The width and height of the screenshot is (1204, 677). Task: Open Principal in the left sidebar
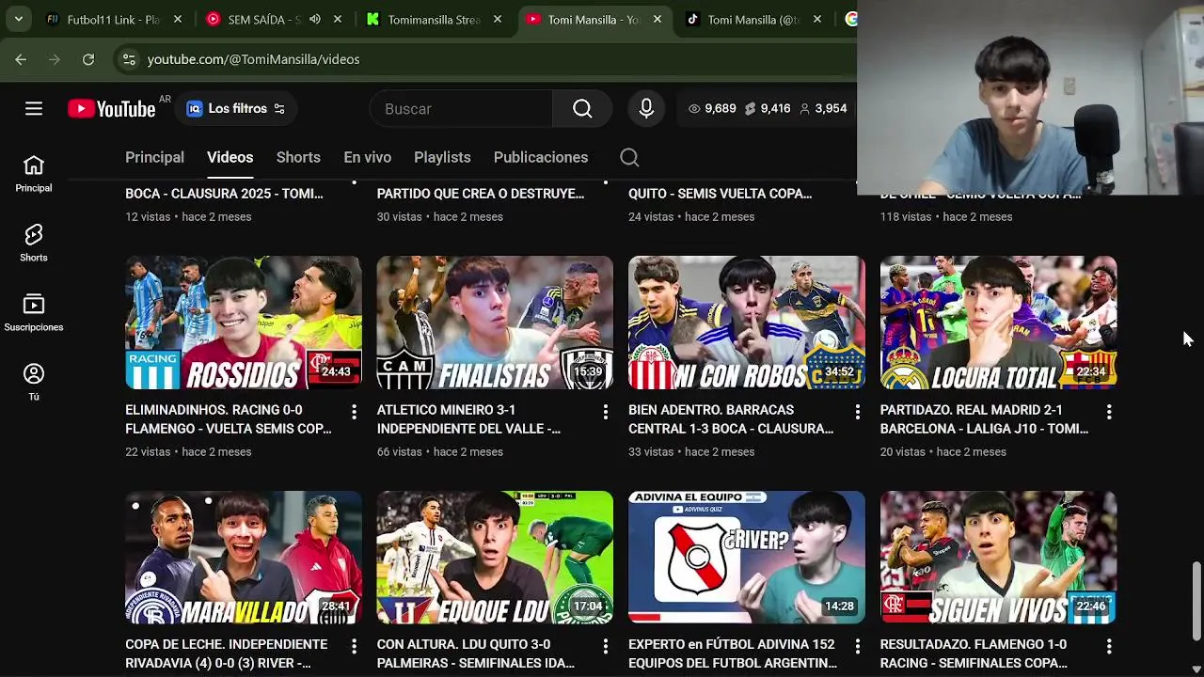[34, 174]
